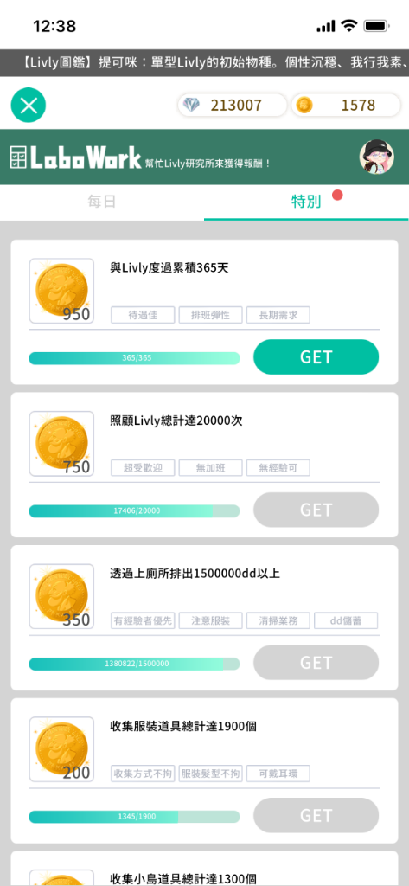
Task: Tap the dd儲蓄 tag
Action: [346, 620]
